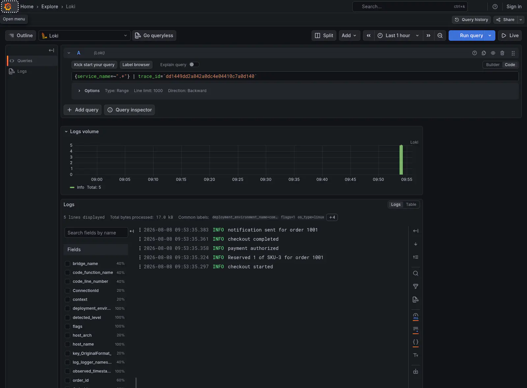
Task: Toggle query A visibility eye icon
Action: (x=493, y=53)
